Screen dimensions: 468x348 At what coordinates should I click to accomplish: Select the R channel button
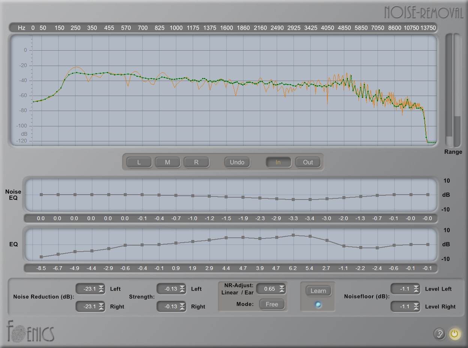click(x=196, y=162)
